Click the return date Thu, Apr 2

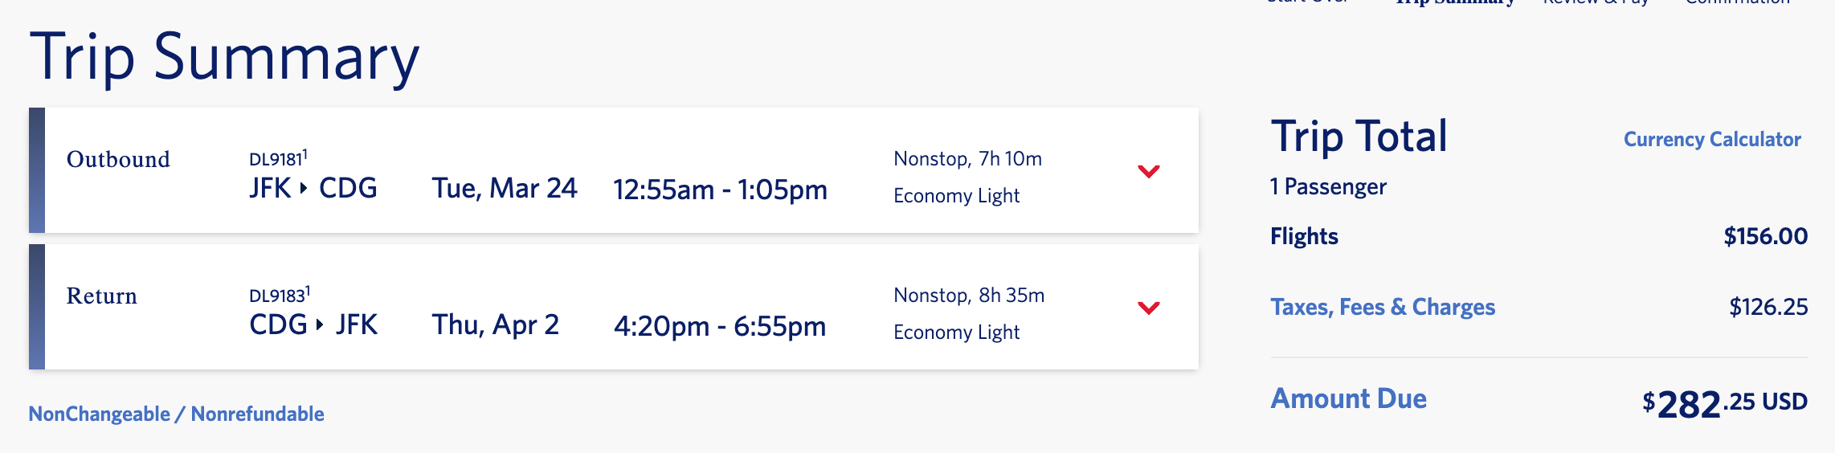click(x=495, y=325)
